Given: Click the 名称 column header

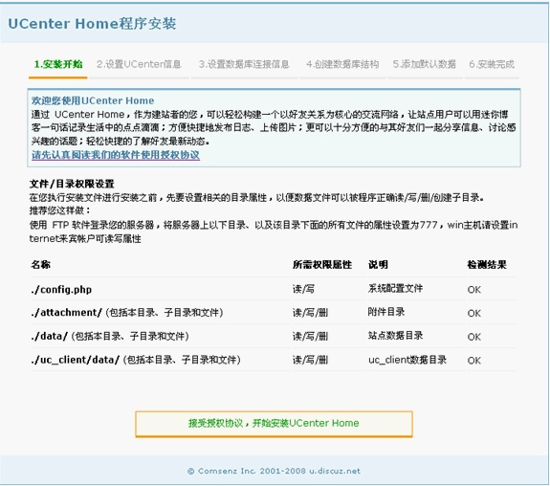Looking at the screenshot, I should (x=41, y=265).
